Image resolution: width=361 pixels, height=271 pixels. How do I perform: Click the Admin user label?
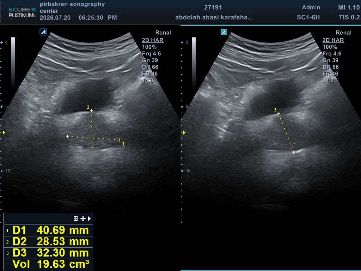pyautogui.click(x=311, y=7)
